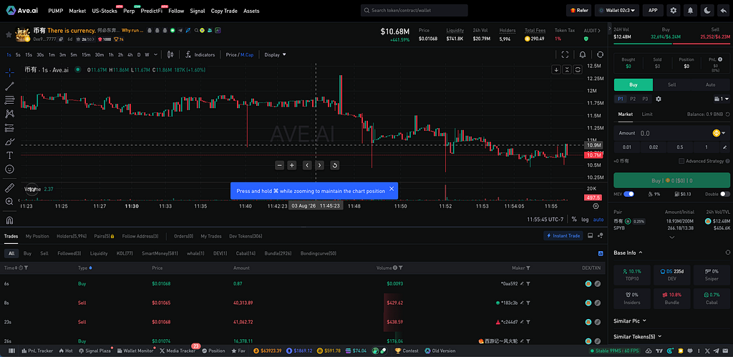This screenshot has height=357, width=733.
Task: Open the Perp menu
Action: pos(129,11)
